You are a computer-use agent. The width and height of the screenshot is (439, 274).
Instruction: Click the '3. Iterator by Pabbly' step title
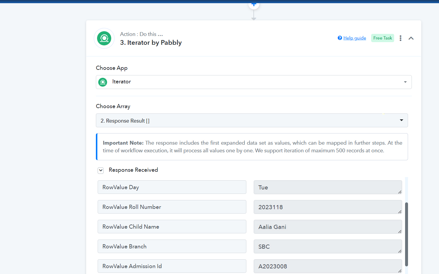(151, 43)
